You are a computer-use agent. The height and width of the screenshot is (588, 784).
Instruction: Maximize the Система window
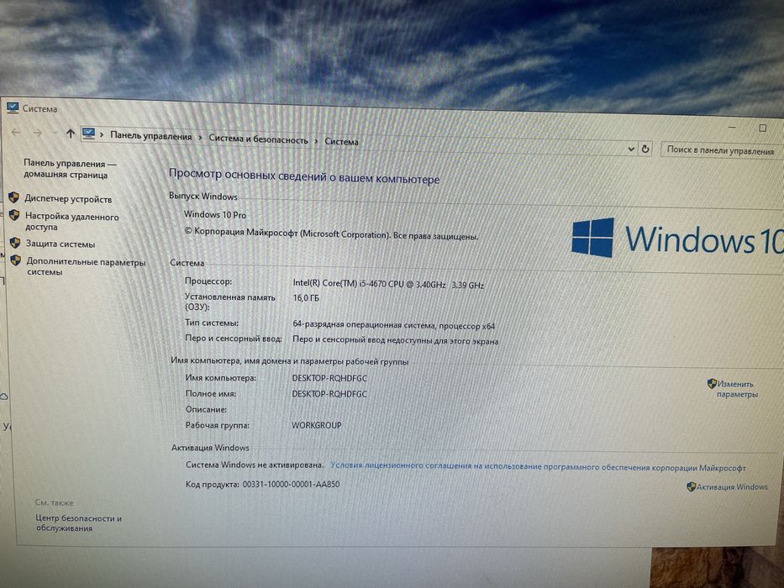762,128
